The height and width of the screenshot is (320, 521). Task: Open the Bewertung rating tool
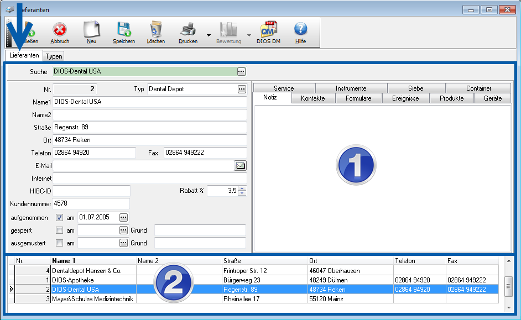tap(228, 33)
